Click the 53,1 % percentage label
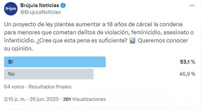This screenshot has width=201, height=111. coord(188,62)
